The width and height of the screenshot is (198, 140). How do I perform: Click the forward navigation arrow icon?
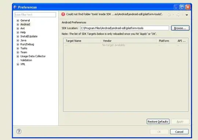pos(178,15)
